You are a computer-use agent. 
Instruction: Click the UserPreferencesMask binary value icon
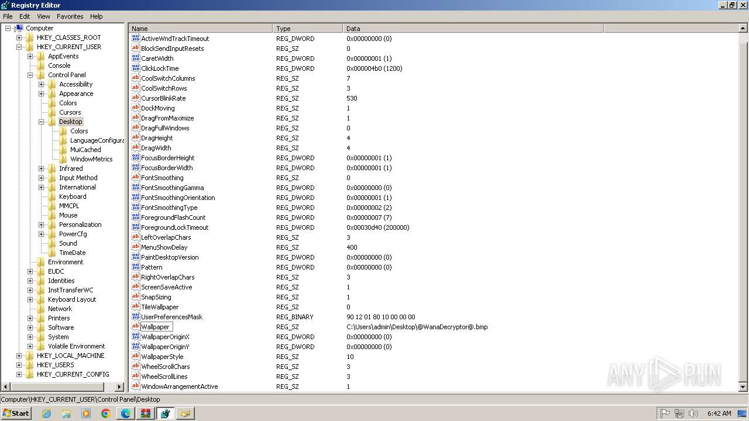[x=136, y=317]
